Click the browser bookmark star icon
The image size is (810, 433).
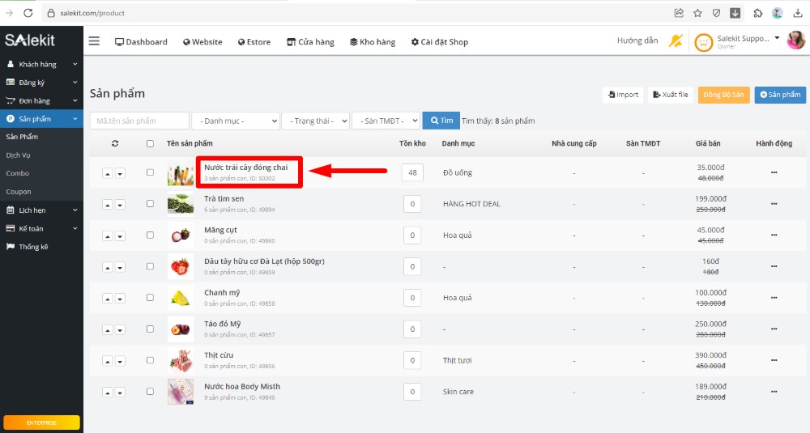click(697, 13)
